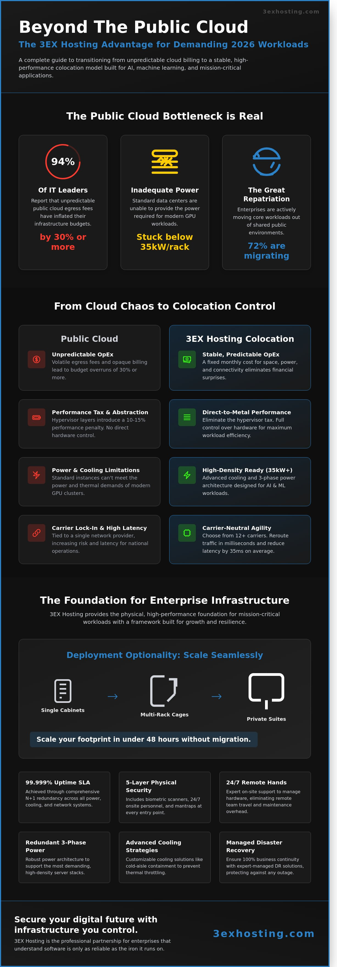Click the 'High-Density Ready (35kW+)' title
Image resolution: width=337 pixels, height=967 pixels.
pyautogui.click(x=247, y=470)
